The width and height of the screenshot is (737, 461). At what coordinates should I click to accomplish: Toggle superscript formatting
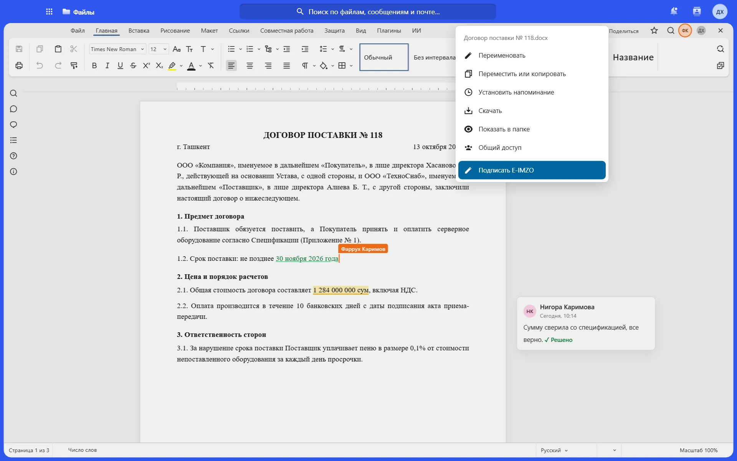pos(146,66)
